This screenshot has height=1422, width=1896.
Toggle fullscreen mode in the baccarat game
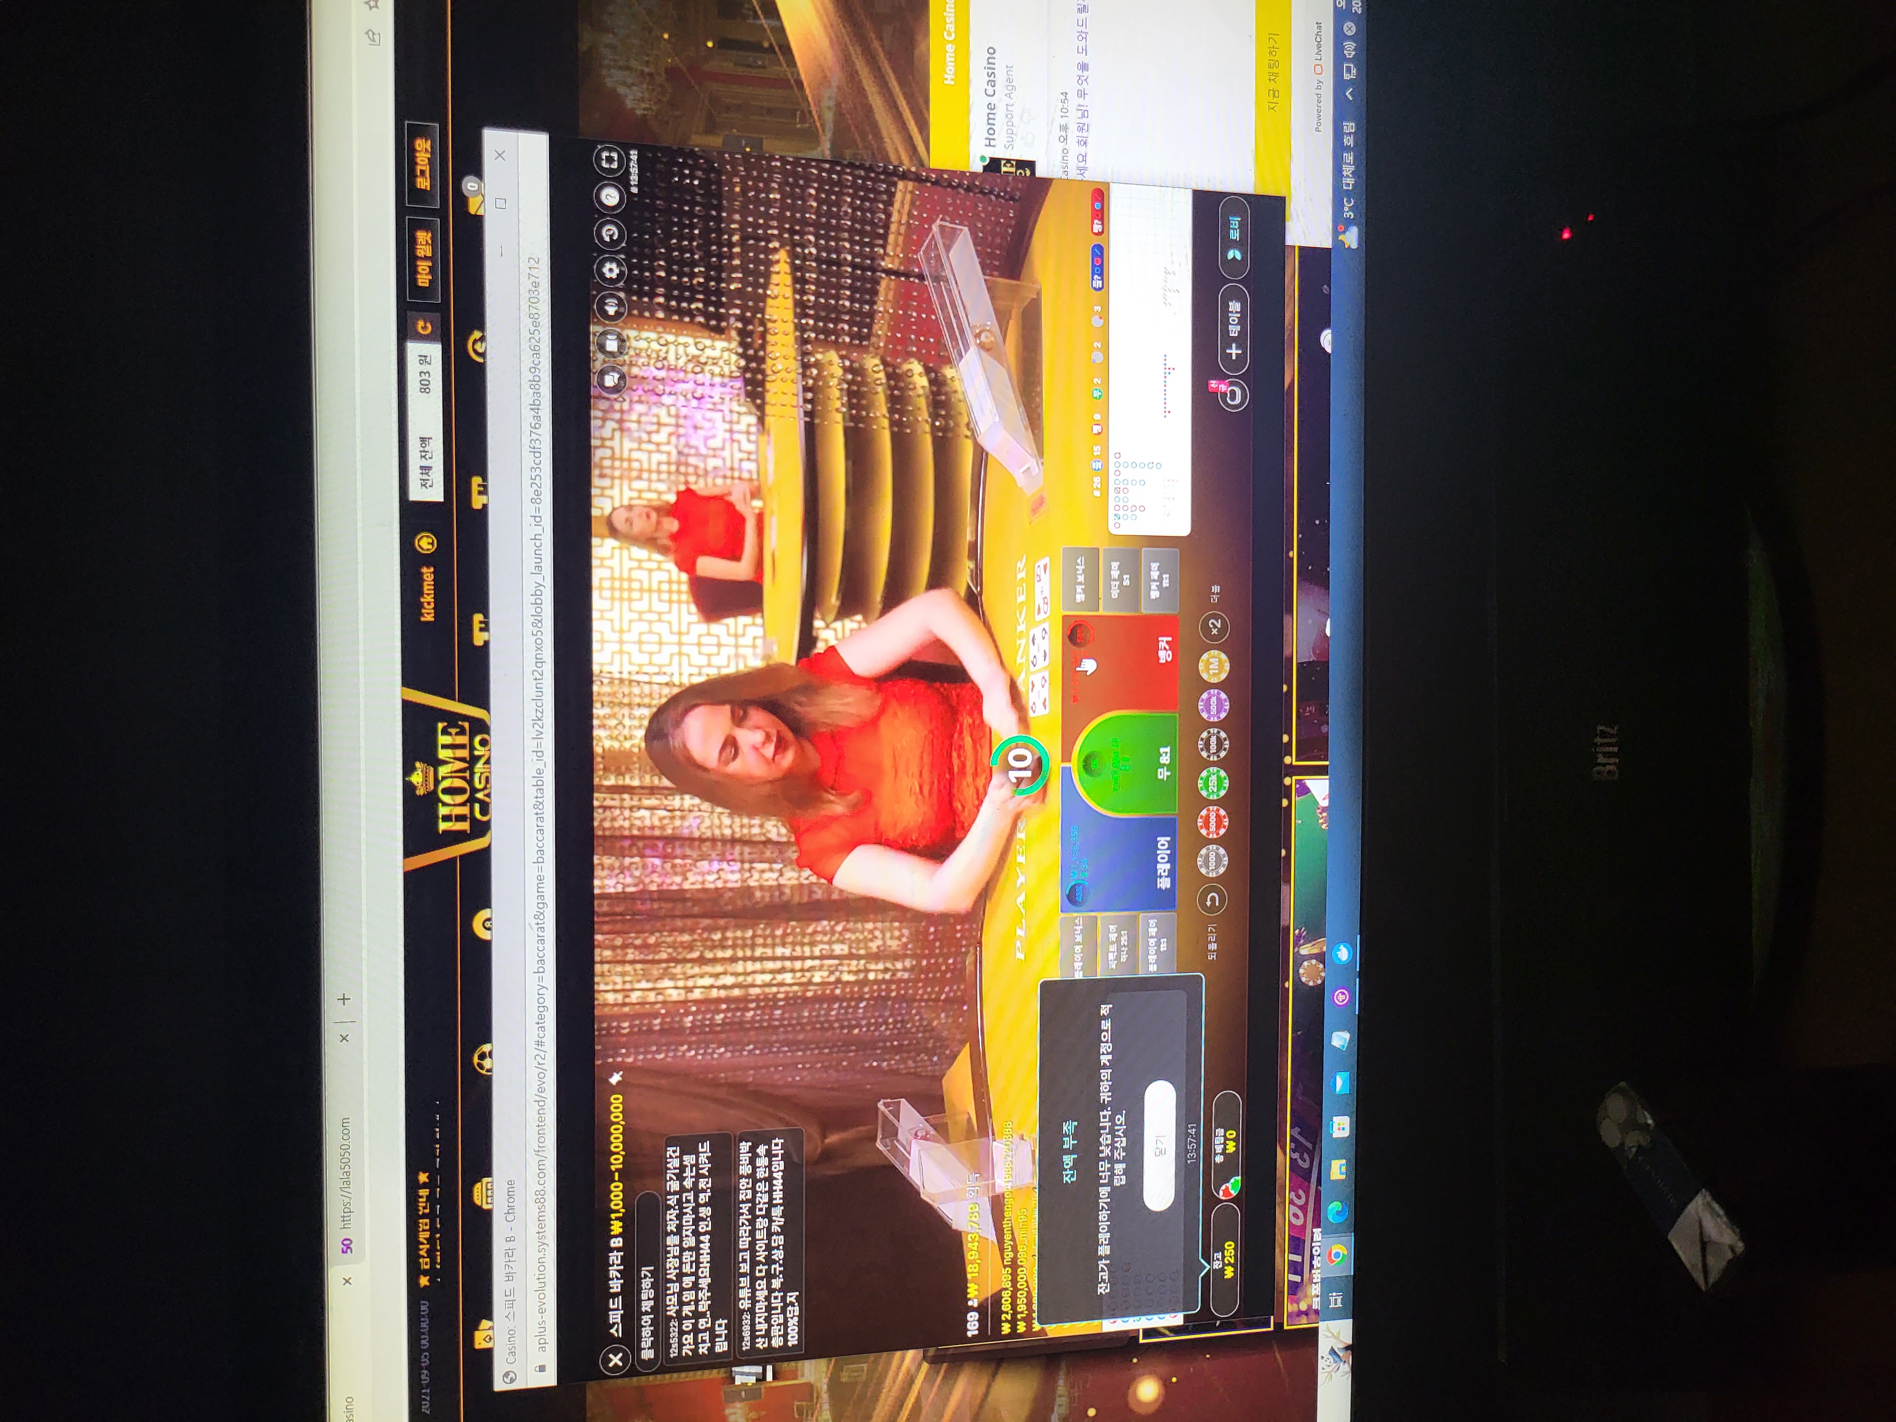[610, 160]
